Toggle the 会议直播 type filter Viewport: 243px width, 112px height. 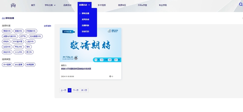[x=19, y=65]
